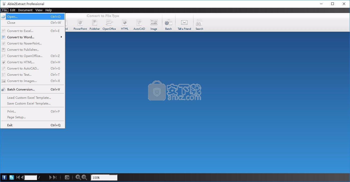Click the Facebook icon in status bar
The width and height of the screenshot is (350, 182).
click(x=4, y=177)
